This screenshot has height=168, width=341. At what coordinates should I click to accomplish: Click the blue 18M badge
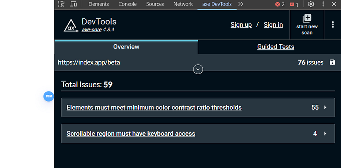[49, 97]
